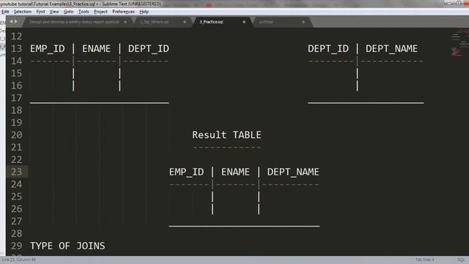Place cursor on 'TYPE OF JOINS' text
Image resolution: width=469 pixels, height=264 pixels.
point(67,246)
